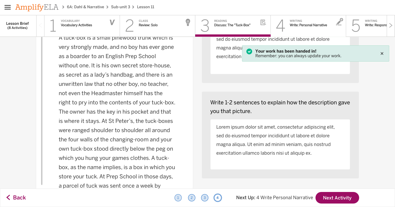Open Sub-unit 3 breadcrumb

(121, 7)
